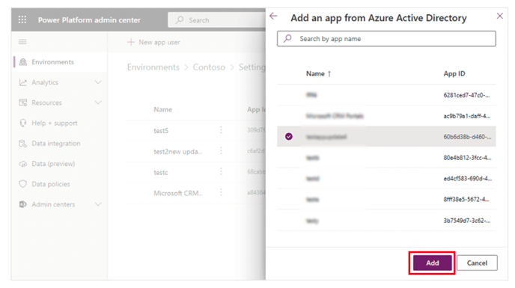Screen dimensions: 515x288
Task: Select the app row with ID ed4cf583-690d
Action: coord(386,178)
